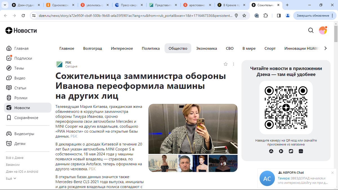Open the tab search dropdown arrow

(5, 5)
